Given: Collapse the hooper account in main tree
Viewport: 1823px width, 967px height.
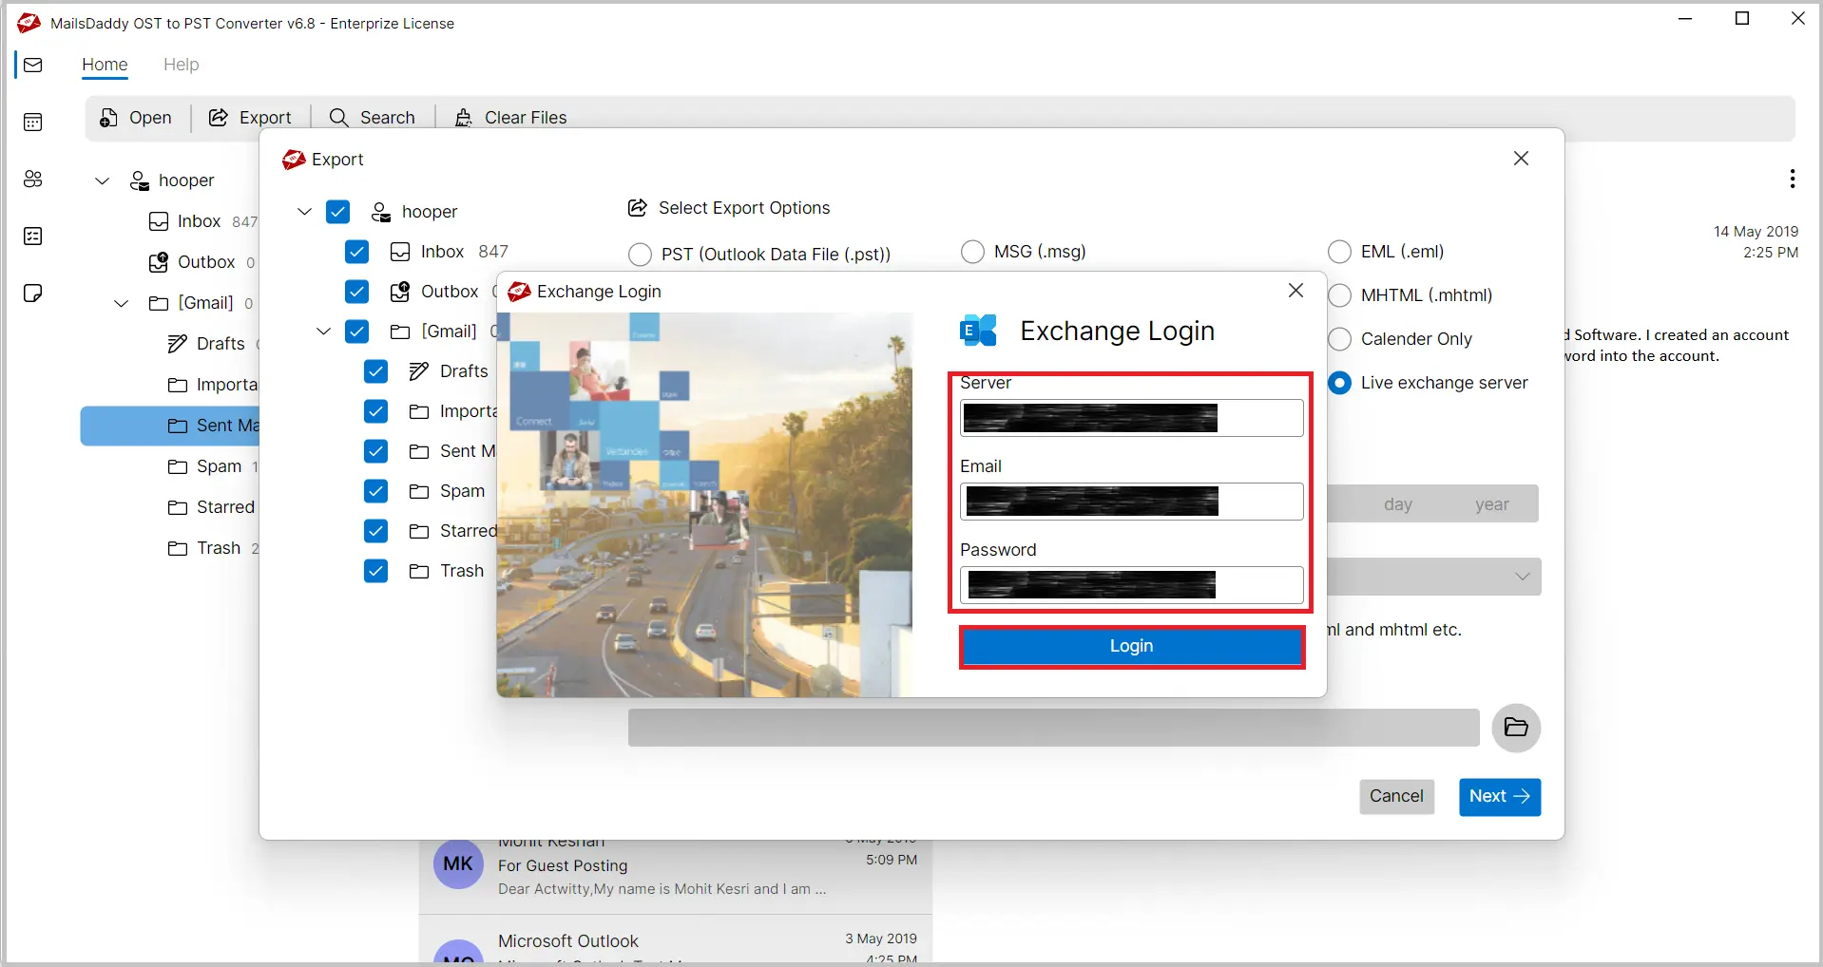Looking at the screenshot, I should coord(102,180).
